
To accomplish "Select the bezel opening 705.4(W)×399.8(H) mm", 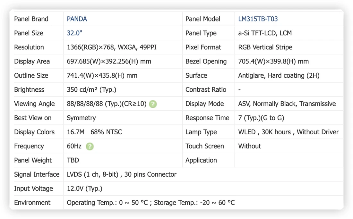I will pyautogui.click(x=273, y=61).
